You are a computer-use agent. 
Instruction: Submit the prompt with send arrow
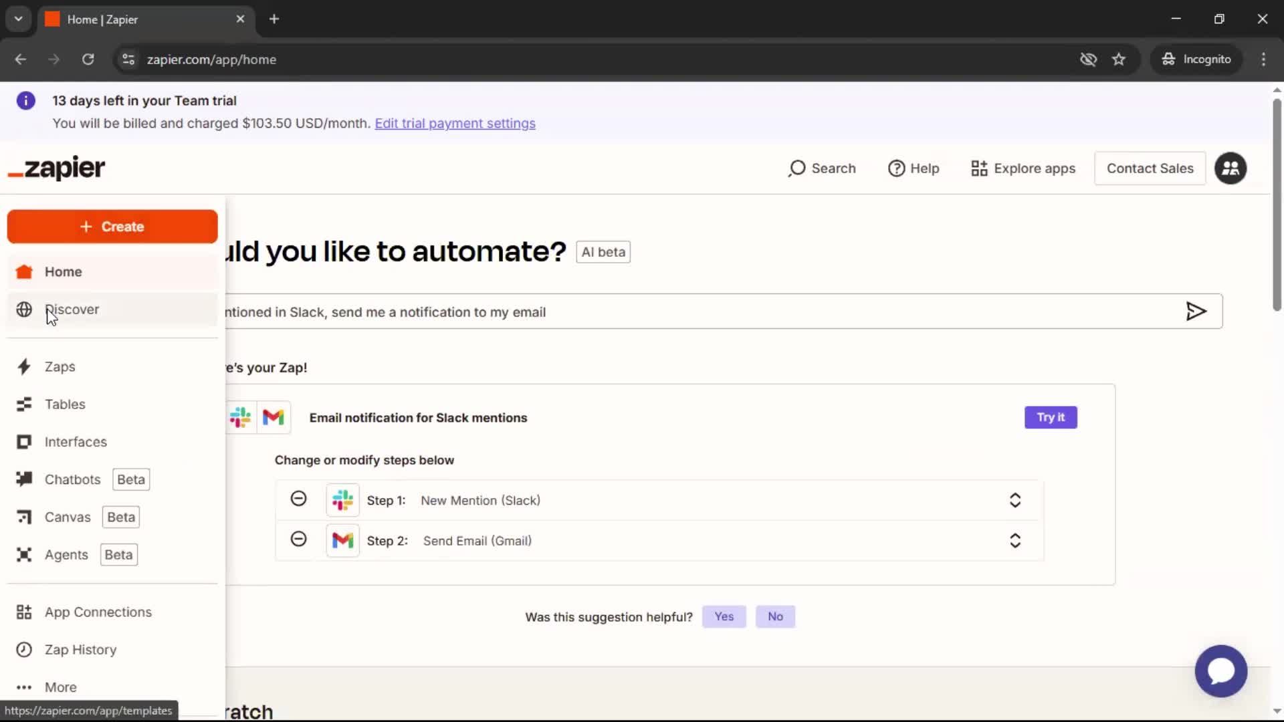(x=1196, y=312)
